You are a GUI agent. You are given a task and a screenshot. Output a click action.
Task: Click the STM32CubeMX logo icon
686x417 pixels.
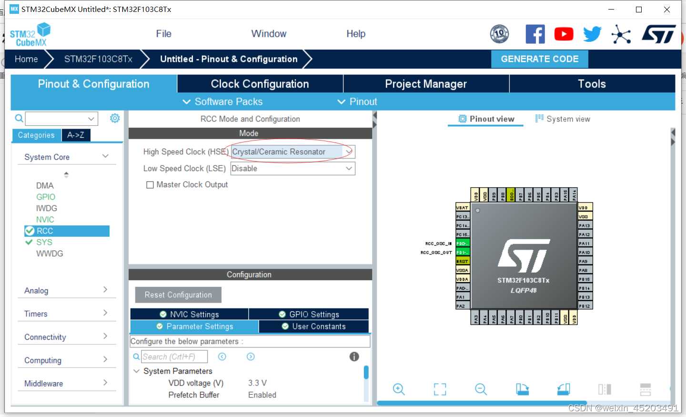coord(30,34)
